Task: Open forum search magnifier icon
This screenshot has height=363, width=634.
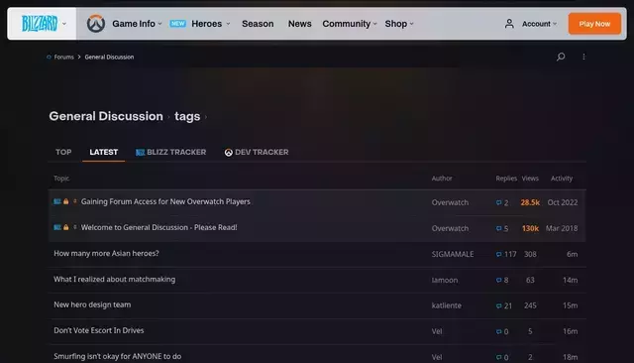Action: [x=561, y=57]
